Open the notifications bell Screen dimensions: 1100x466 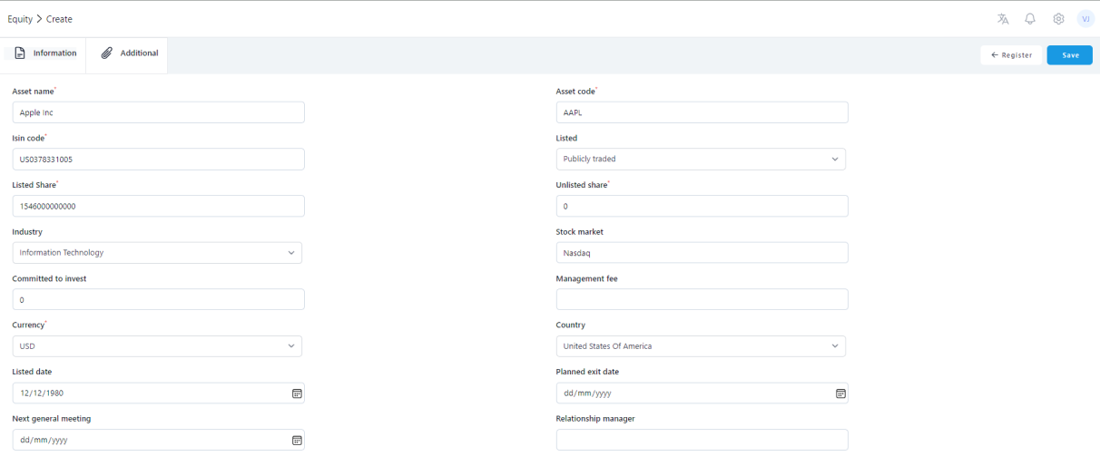pos(1030,19)
